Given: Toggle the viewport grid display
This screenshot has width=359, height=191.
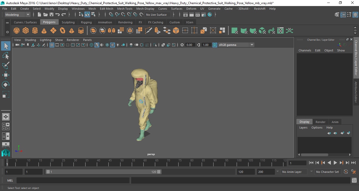Looking at the screenshot, I should (x=52, y=45).
